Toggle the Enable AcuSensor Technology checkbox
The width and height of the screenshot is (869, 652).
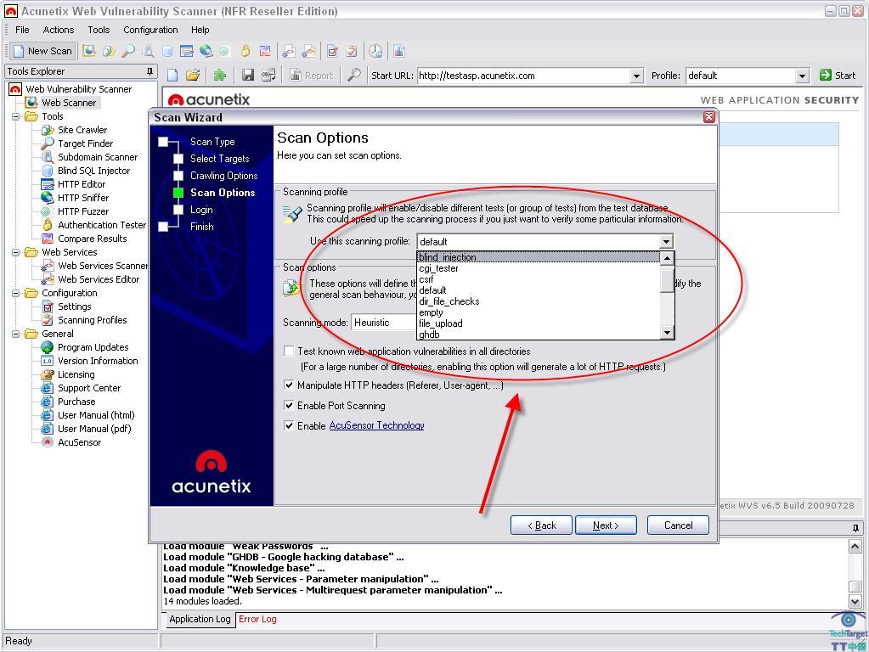(289, 424)
